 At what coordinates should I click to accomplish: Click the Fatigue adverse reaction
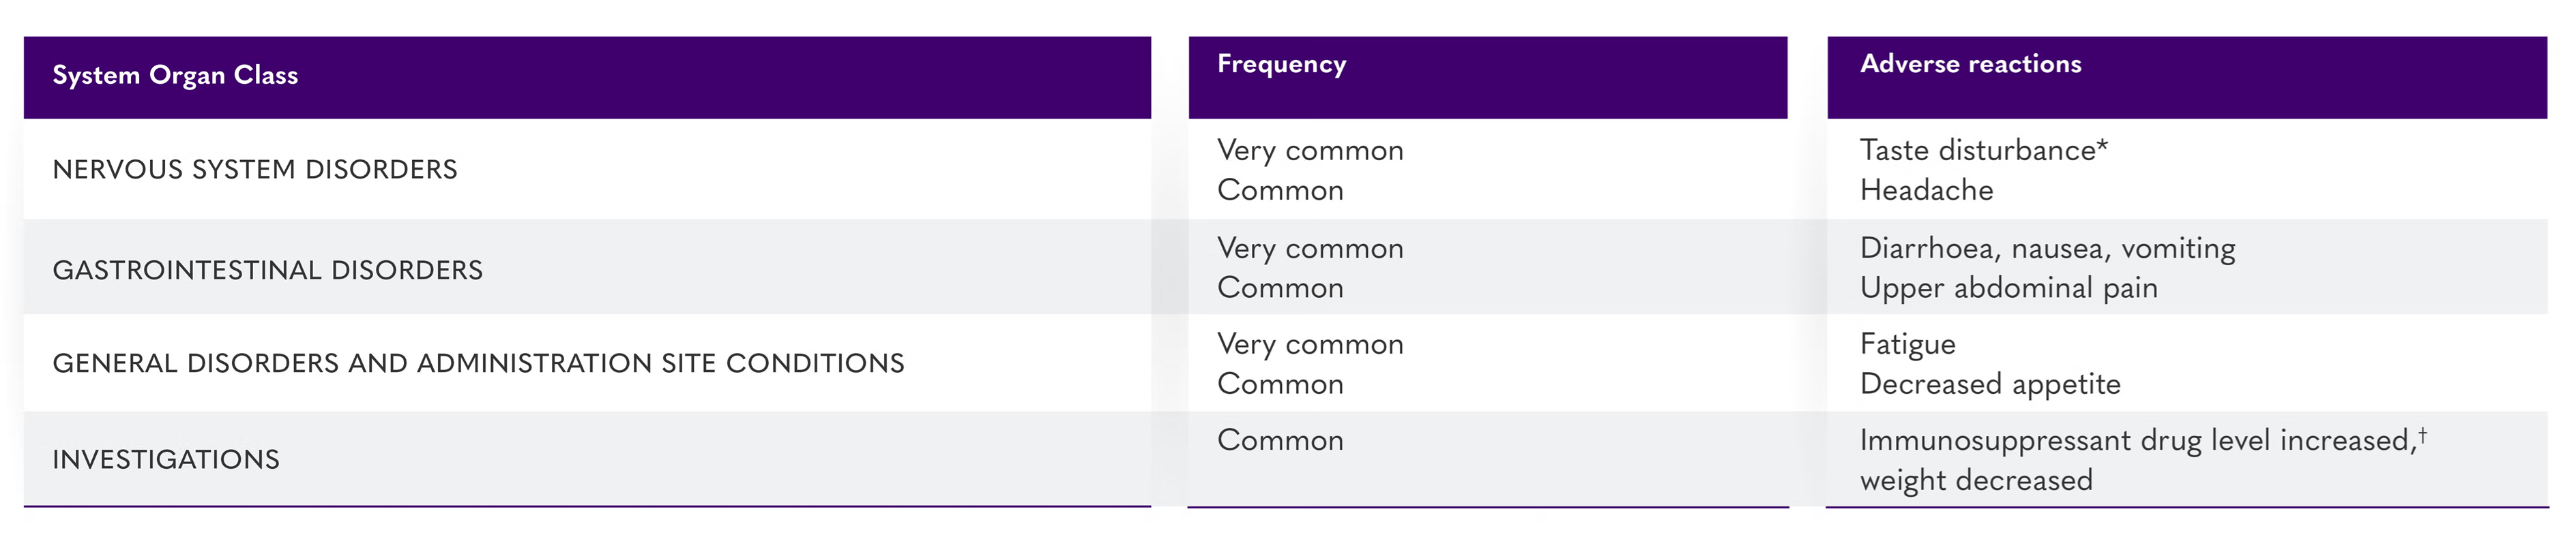coord(1907,344)
